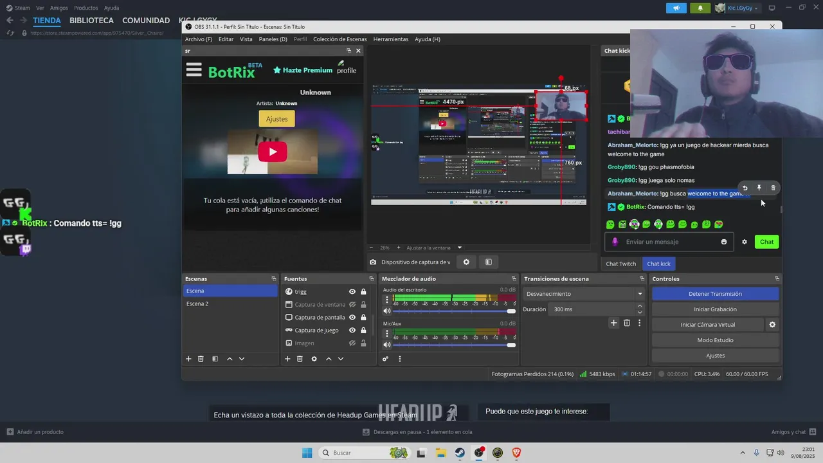Screen dimensions: 823x463
Task: Unlock the trigg source
Action: click(x=363, y=292)
